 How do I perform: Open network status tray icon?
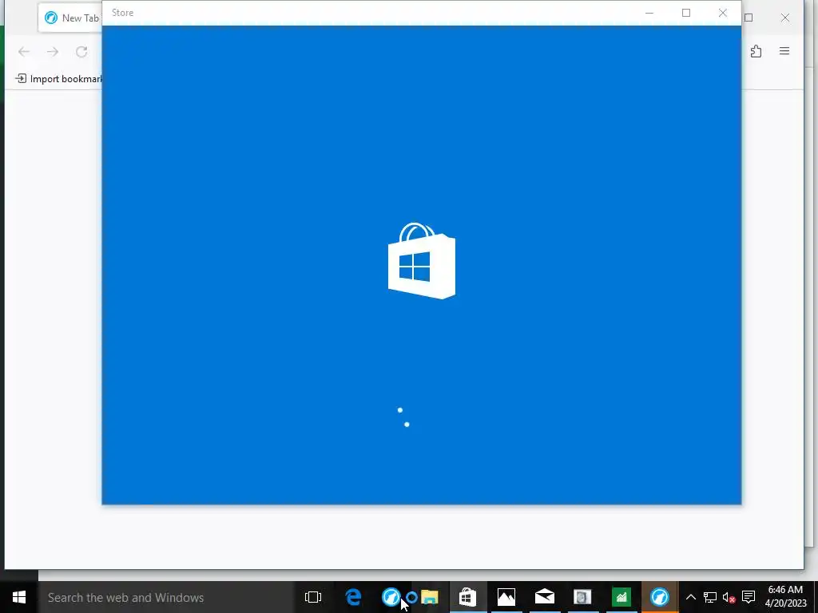[710, 597]
